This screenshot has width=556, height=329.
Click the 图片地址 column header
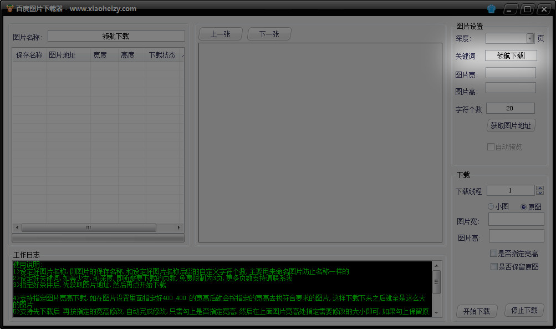(68, 55)
